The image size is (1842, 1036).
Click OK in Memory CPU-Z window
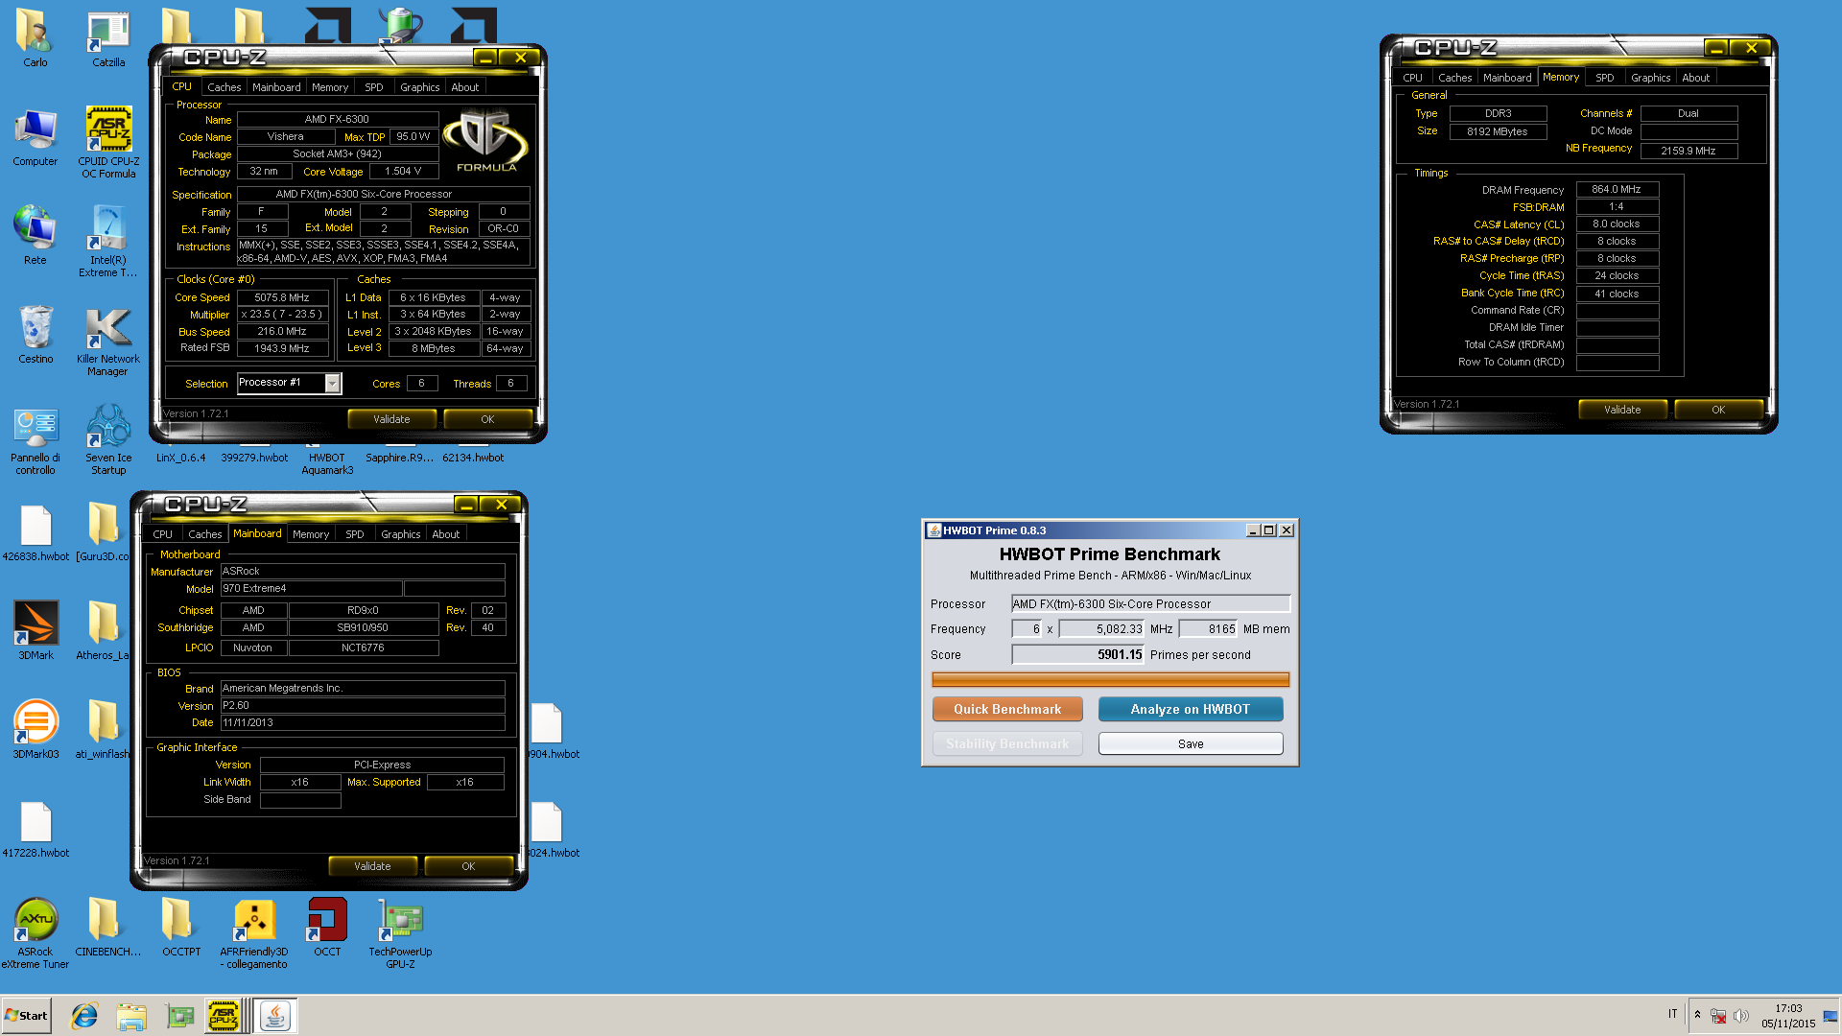tap(1718, 410)
